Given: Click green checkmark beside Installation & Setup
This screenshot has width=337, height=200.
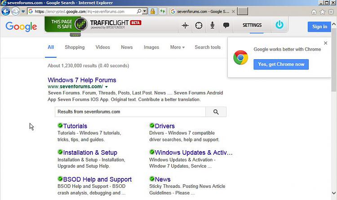Looking at the screenshot, I should click(x=60, y=152).
